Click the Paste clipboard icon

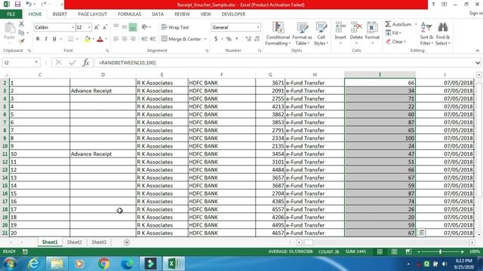tap(10, 29)
